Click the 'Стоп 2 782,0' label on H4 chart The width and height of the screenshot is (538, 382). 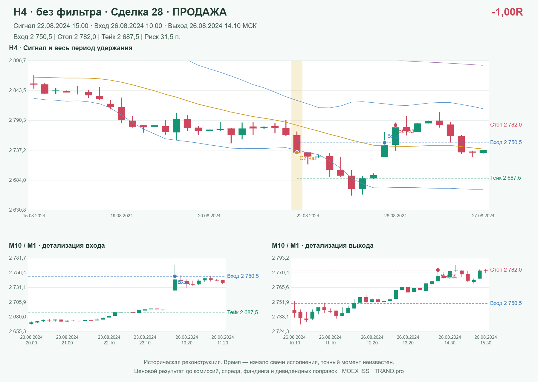pos(506,125)
